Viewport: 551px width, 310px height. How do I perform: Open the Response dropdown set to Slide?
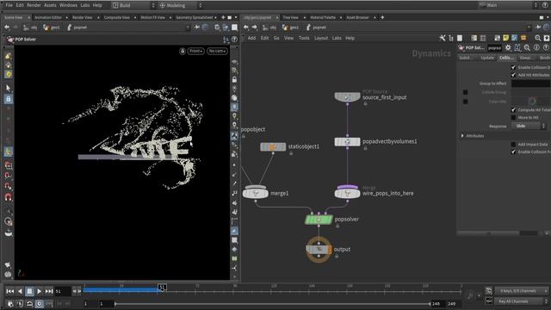coord(529,127)
